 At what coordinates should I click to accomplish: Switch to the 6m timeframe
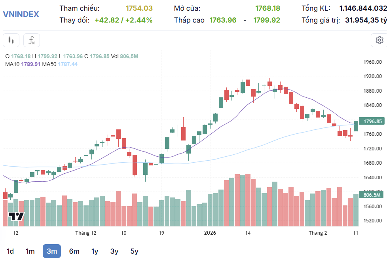point(74,251)
